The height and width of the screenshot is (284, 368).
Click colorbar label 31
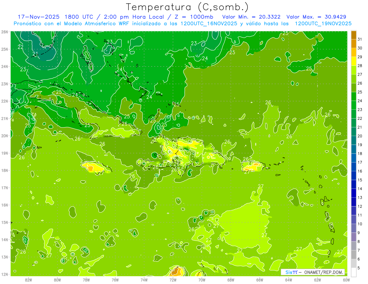coord(360,39)
